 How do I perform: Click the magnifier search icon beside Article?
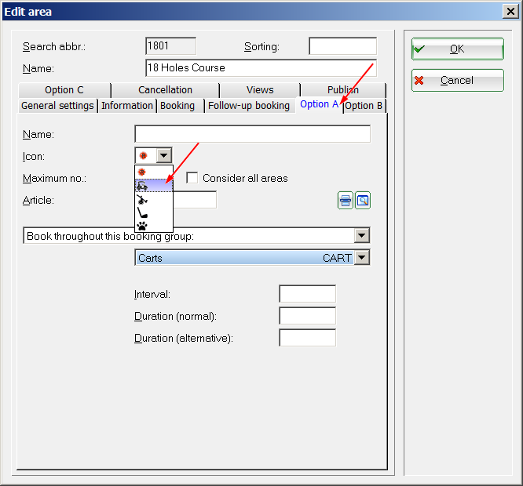362,201
